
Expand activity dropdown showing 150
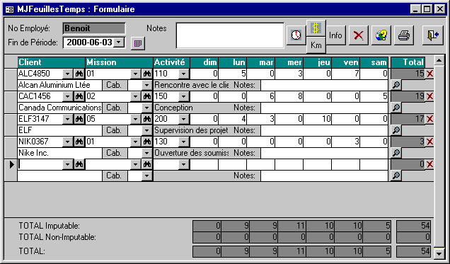coord(183,96)
